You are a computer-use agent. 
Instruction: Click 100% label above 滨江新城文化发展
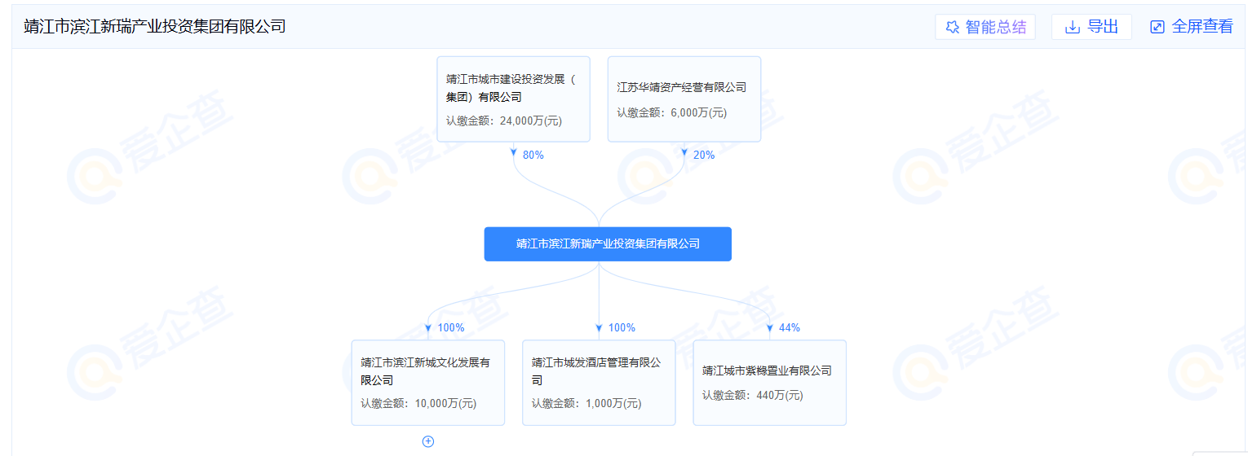point(450,327)
